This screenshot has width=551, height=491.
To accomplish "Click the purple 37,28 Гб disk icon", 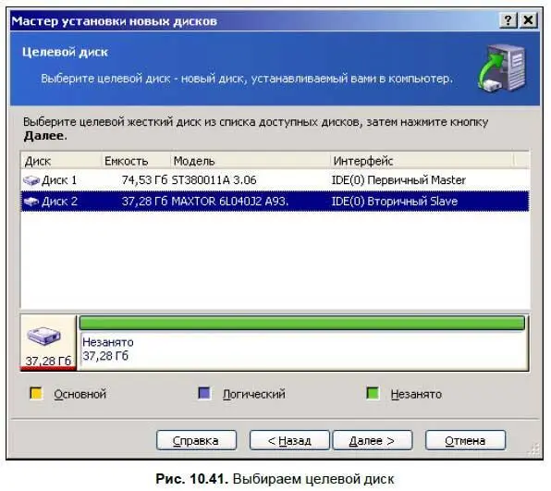I will (x=44, y=337).
